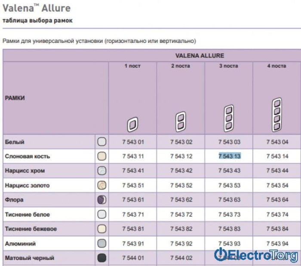Viewport: 301px width, 266px height.
Task: Click the Матовый черный row label
Action: coord(30,258)
